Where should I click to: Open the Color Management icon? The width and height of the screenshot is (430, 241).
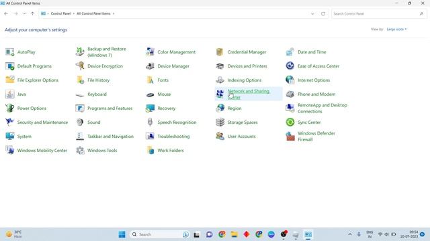[x=150, y=52]
